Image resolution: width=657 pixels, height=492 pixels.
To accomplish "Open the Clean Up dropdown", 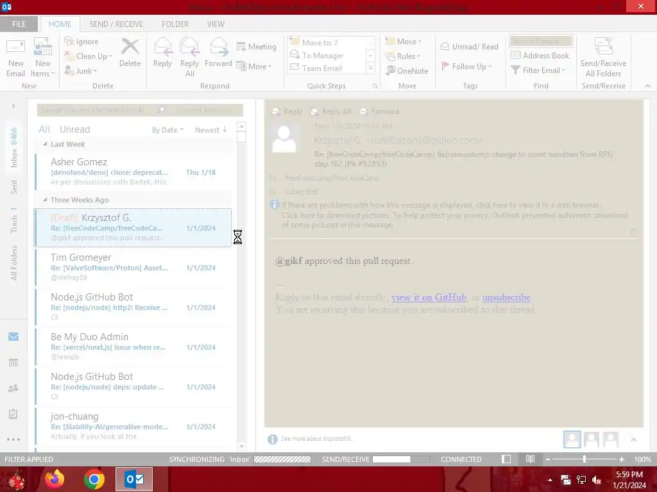I will [x=89, y=56].
